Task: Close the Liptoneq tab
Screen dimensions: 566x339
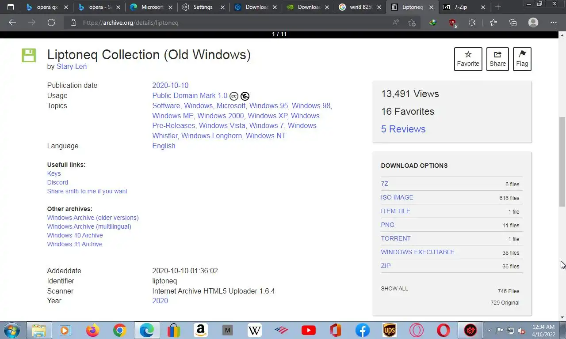Action: tap(431, 7)
